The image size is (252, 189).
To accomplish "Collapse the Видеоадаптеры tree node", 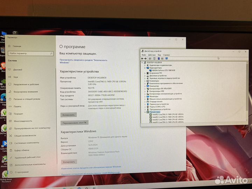I will (x=145, y=68).
